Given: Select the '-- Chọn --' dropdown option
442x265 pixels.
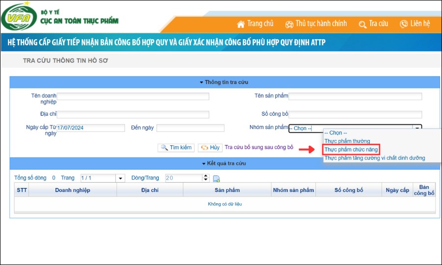Looking at the screenshot, I should click(x=335, y=132).
